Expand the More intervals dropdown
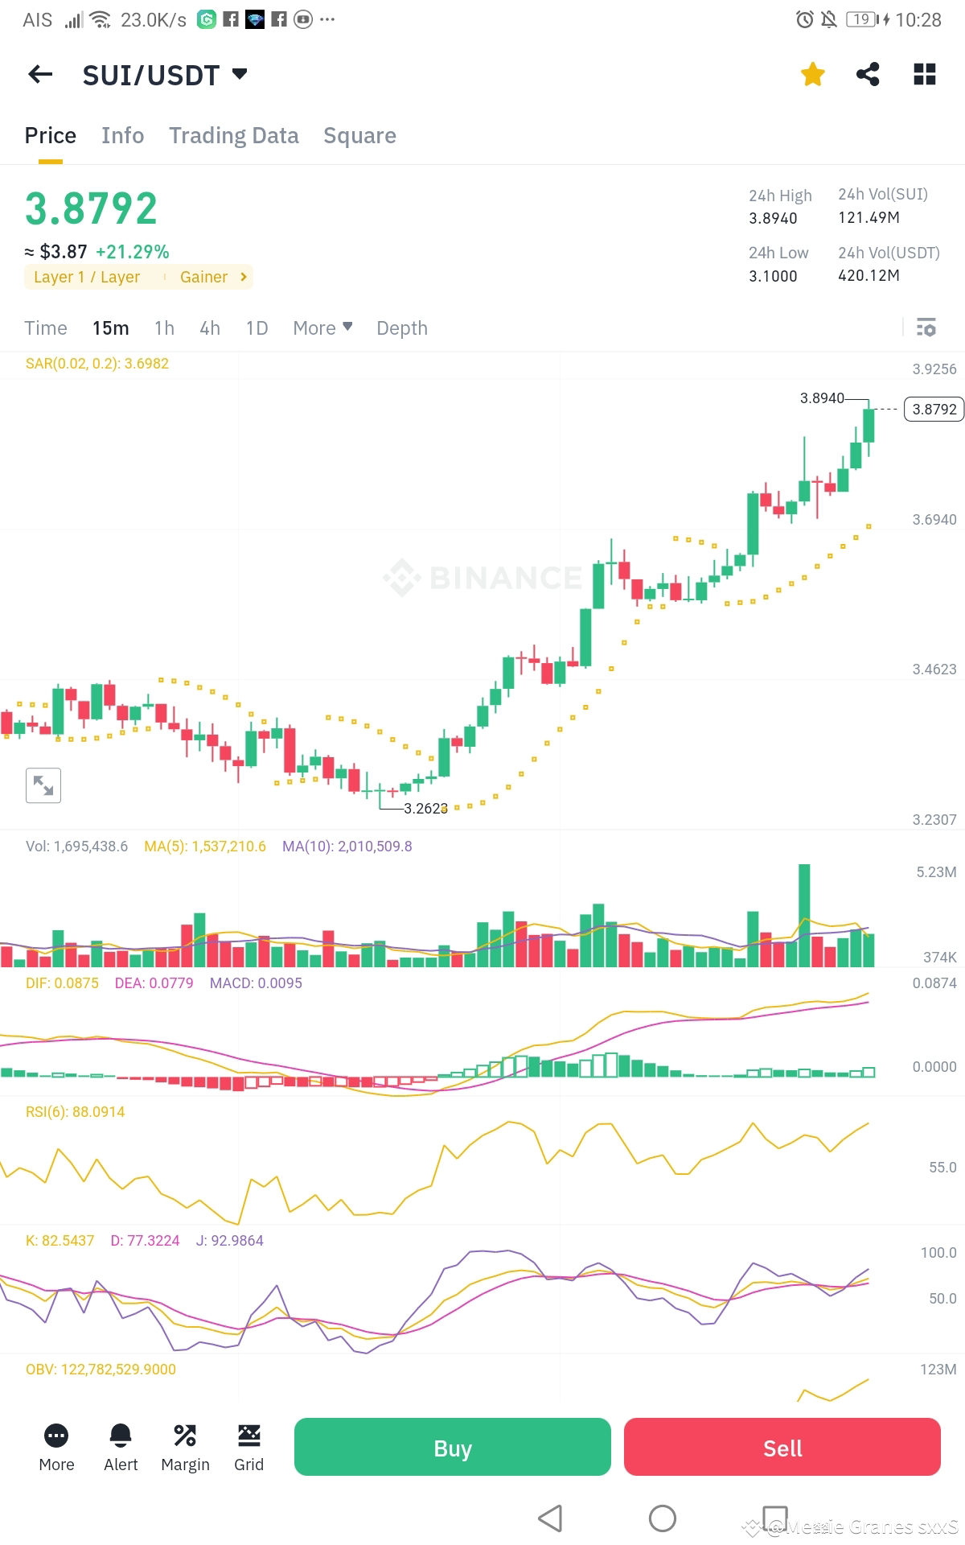 point(322,328)
